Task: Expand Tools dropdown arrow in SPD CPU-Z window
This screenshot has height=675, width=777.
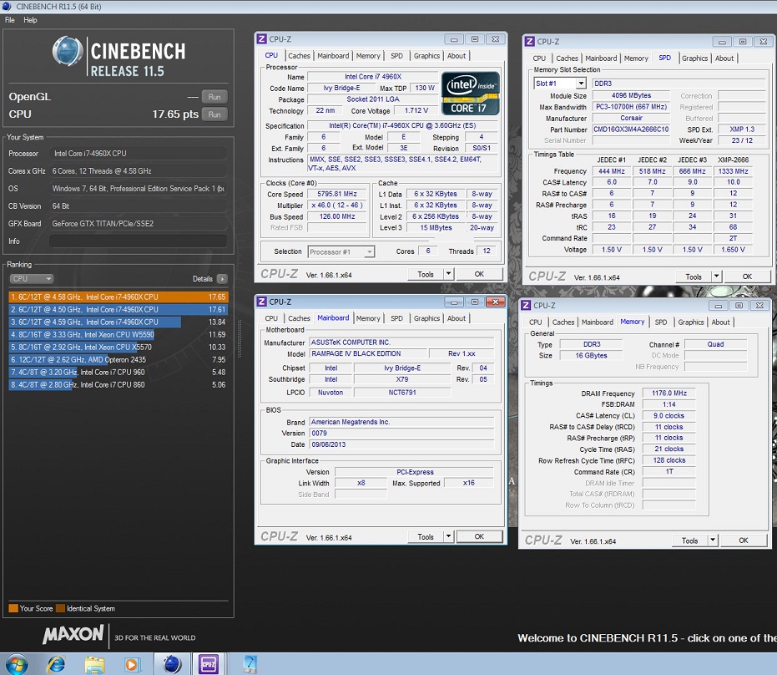Action: (x=717, y=277)
